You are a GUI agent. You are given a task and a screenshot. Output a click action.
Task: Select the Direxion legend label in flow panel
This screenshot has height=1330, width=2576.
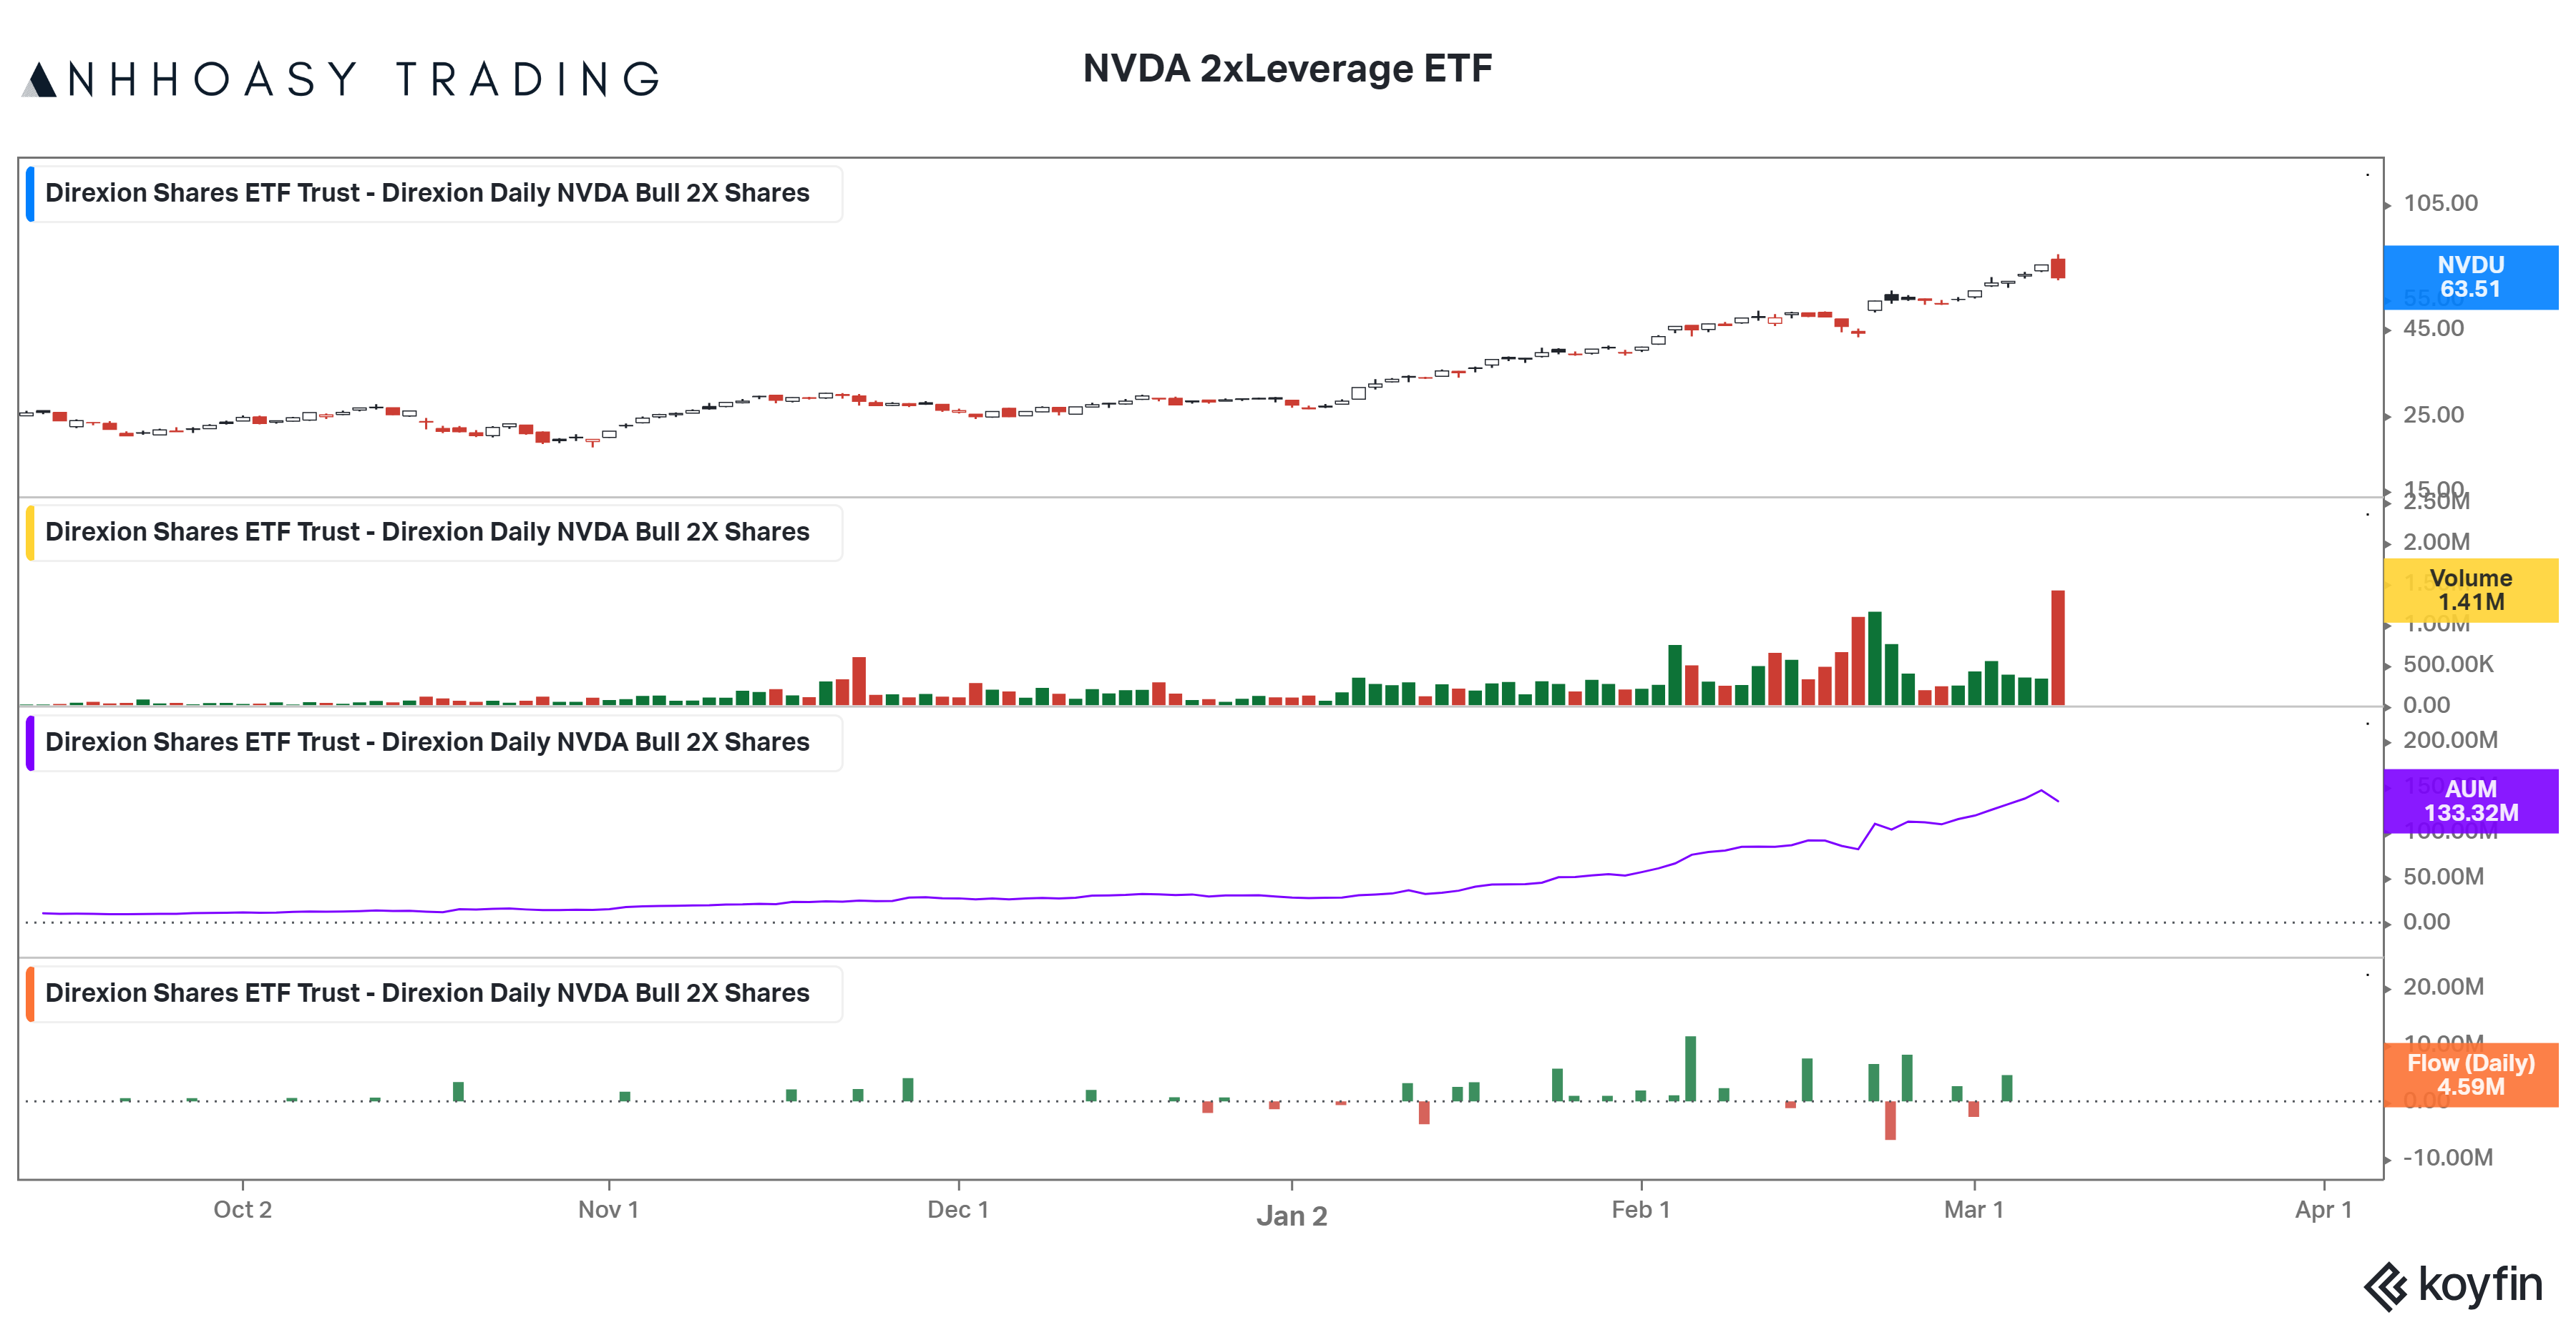(427, 992)
